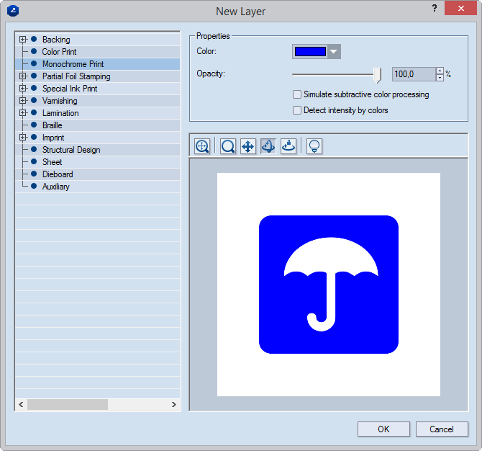The width and height of the screenshot is (482, 451).
Task: Click the help question mark icon
Action: click(x=434, y=9)
